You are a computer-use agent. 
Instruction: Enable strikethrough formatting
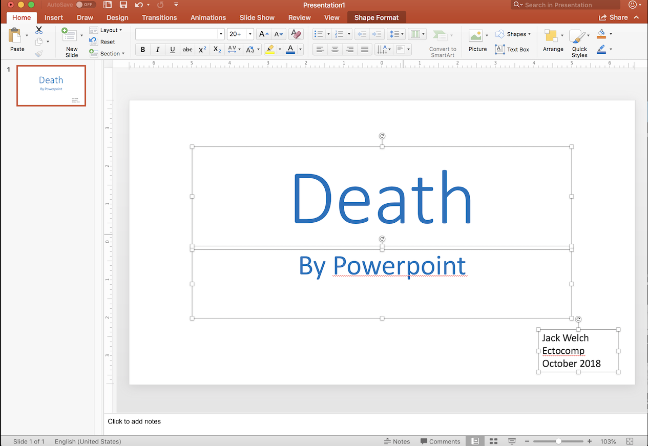click(x=187, y=49)
